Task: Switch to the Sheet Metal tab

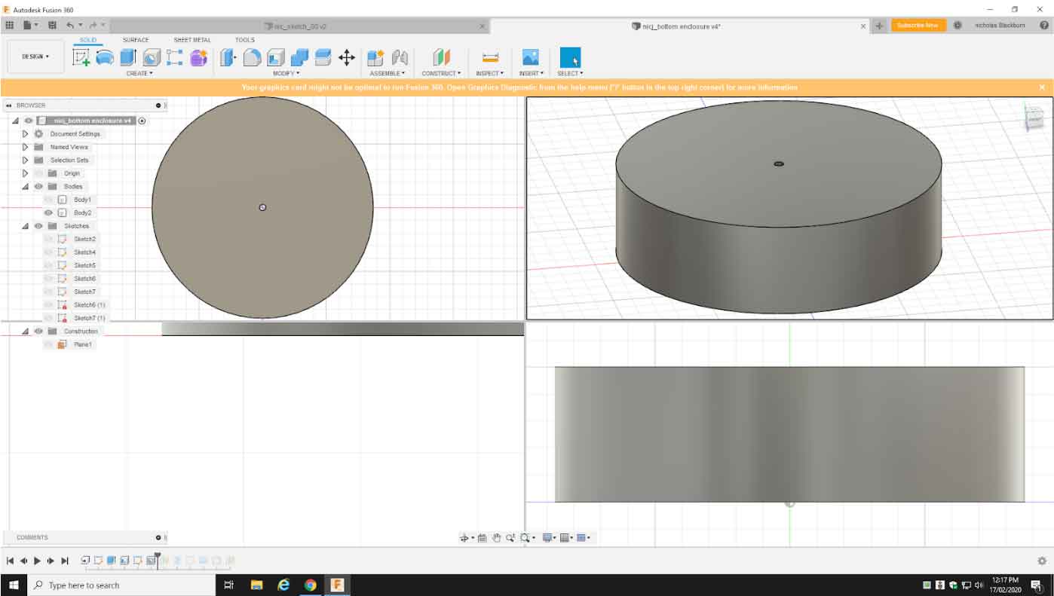Action: 192,40
